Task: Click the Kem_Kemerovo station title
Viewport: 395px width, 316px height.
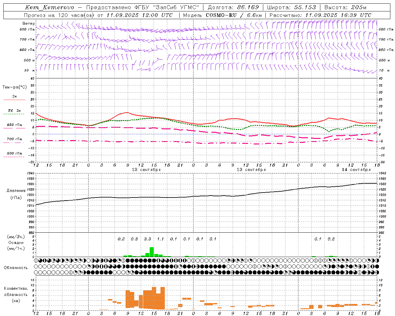Action: point(49,7)
